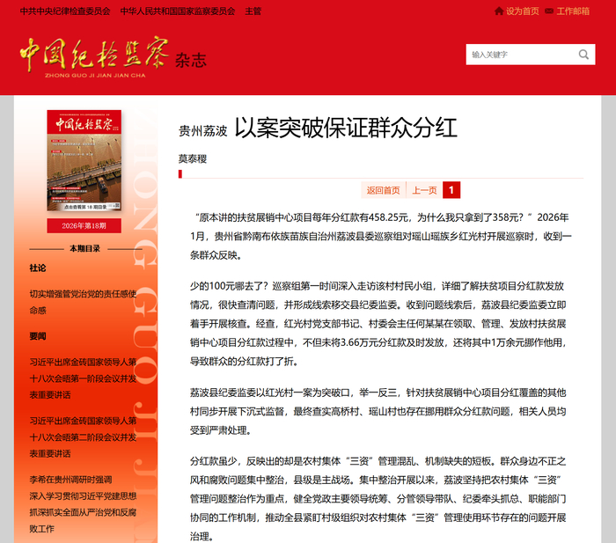Click the 2026年第18期 red label
The height and width of the screenshot is (543, 616).
click(84, 225)
